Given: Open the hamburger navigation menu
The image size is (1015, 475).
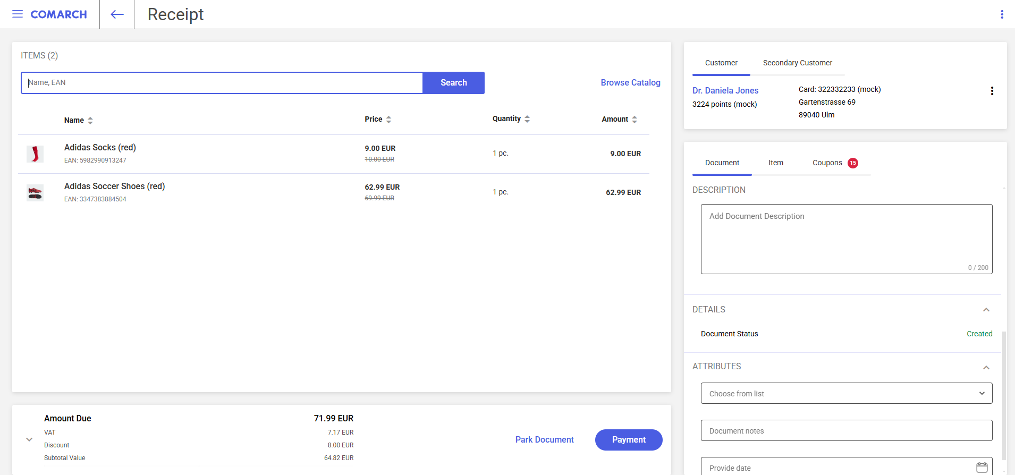Looking at the screenshot, I should tap(18, 14).
